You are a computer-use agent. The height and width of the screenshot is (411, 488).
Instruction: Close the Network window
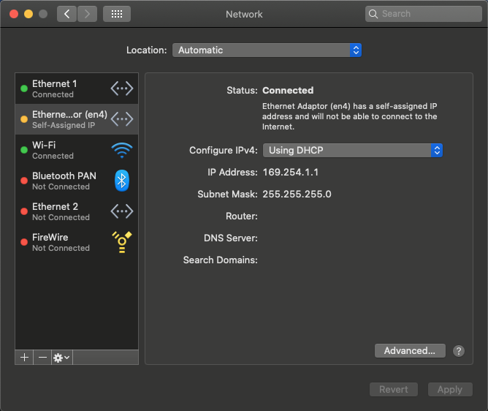14,14
